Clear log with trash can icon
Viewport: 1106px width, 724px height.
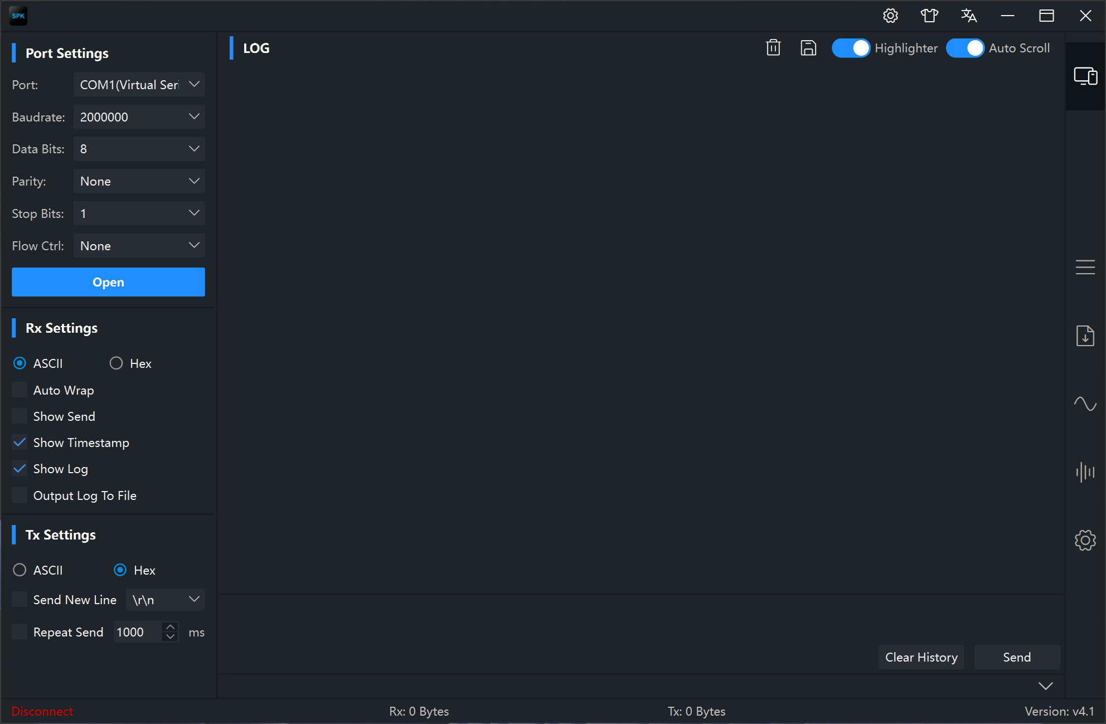point(773,48)
